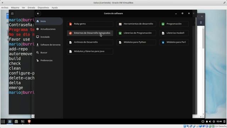The height and width of the screenshot is (128, 227).
Task: Go back using the arrow button
Action: click(x=38, y=14)
